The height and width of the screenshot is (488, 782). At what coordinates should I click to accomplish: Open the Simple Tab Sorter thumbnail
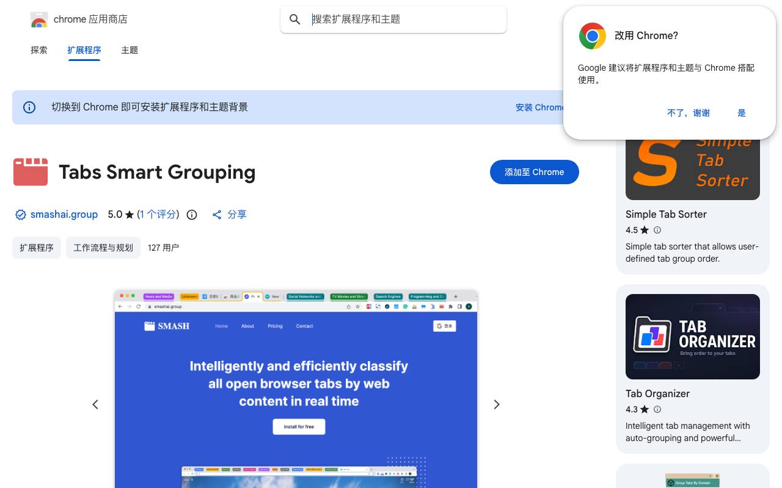693,169
